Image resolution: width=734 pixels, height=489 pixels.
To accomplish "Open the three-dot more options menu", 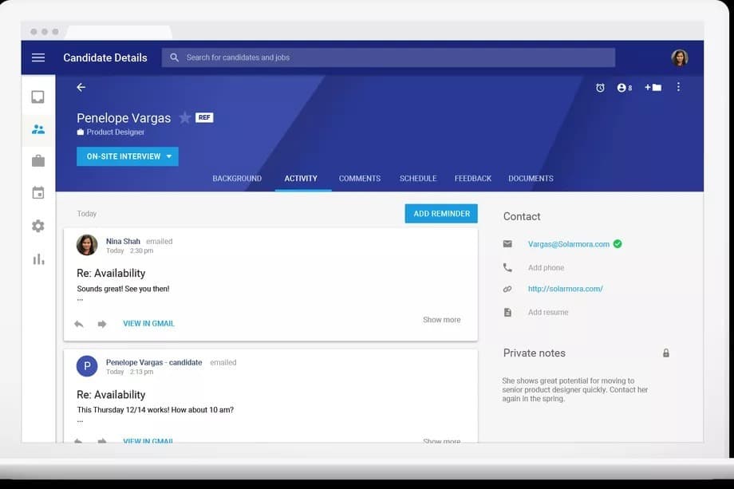I will pyautogui.click(x=679, y=87).
